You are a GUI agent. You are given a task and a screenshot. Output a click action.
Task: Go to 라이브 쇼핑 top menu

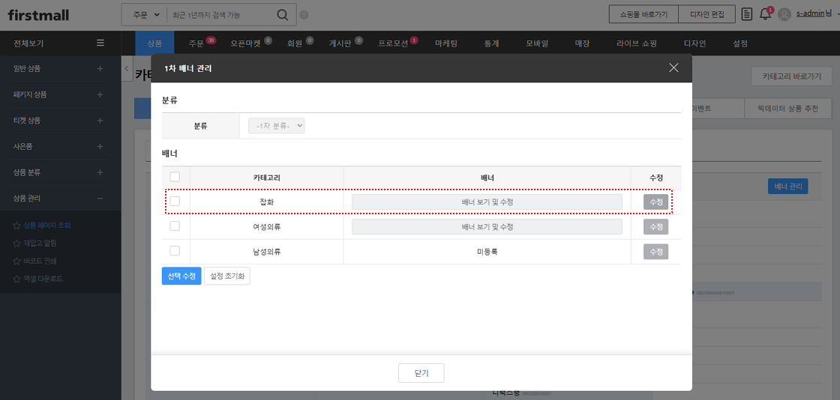point(637,44)
